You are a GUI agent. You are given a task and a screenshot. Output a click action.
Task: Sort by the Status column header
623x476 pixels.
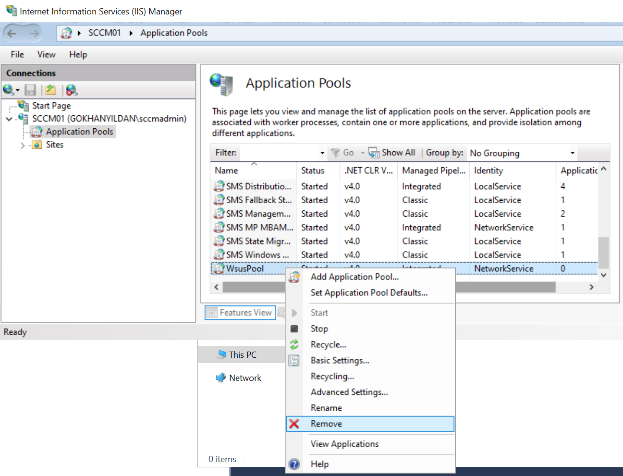(x=318, y=171)
